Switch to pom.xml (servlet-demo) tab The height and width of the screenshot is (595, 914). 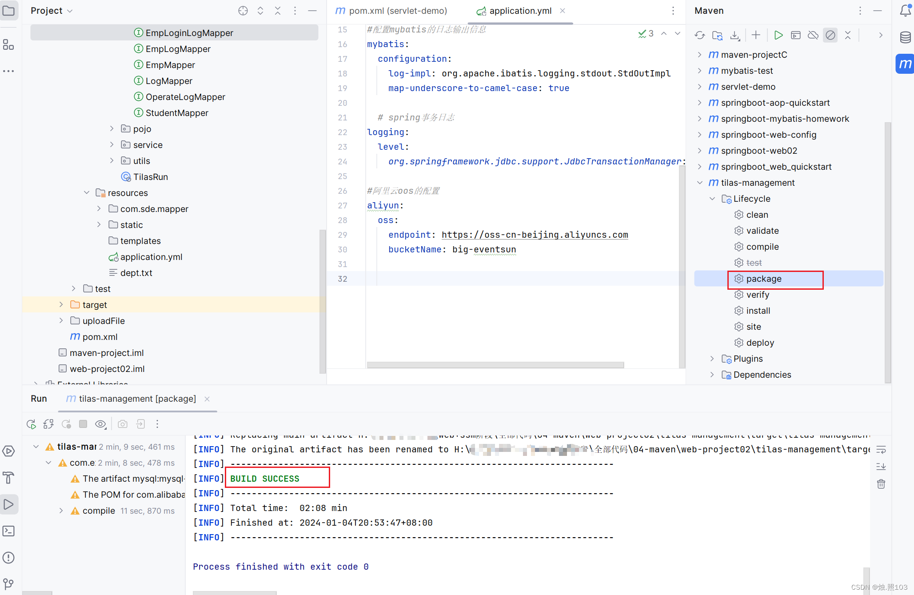pos(391,11)
